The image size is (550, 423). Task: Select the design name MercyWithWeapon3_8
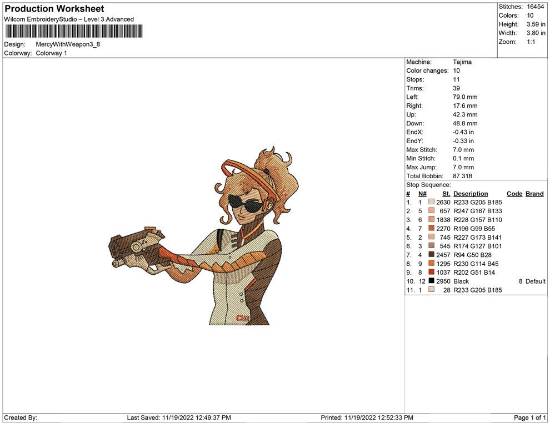pyautogui.click(x=68, y=44)
